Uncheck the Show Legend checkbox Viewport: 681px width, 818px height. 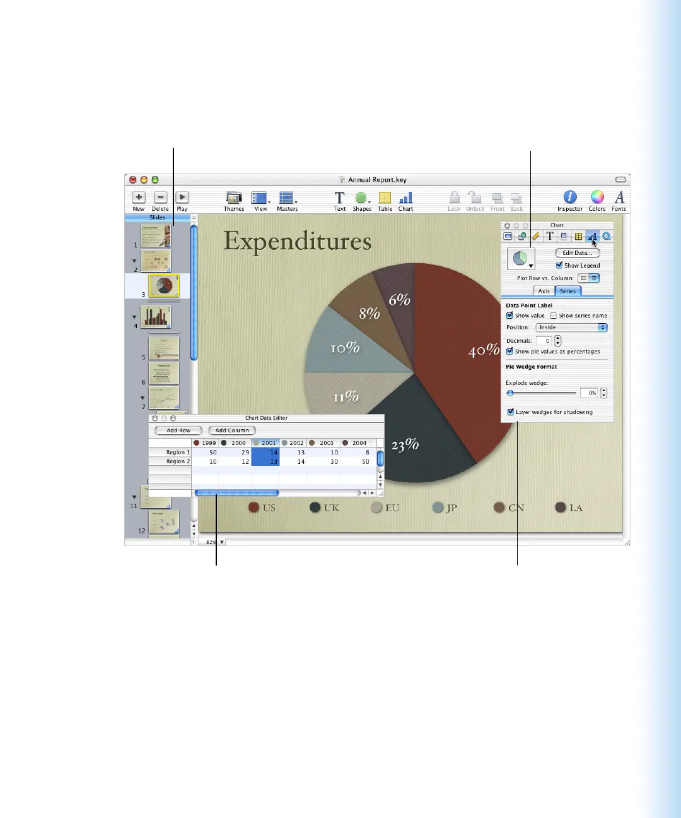[x=559, y=266]
